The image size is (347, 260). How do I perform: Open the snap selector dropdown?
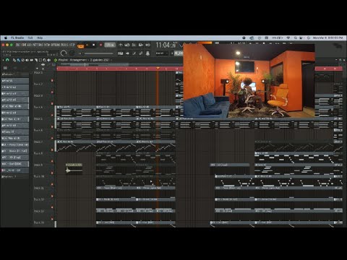click(x=162, y=53)
